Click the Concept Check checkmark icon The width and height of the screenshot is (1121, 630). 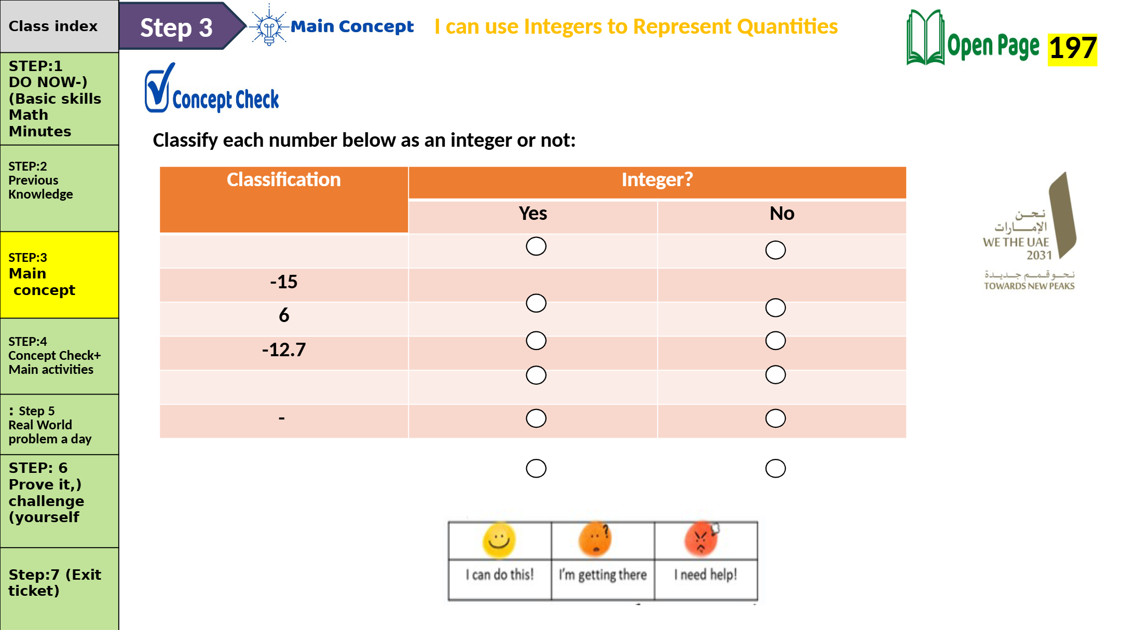click(157, 88)
